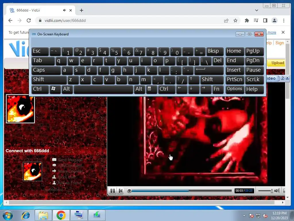The image size is (294, 221).
Task: Open Help on On-Screen Keyboard
Action: pos(254,89)
